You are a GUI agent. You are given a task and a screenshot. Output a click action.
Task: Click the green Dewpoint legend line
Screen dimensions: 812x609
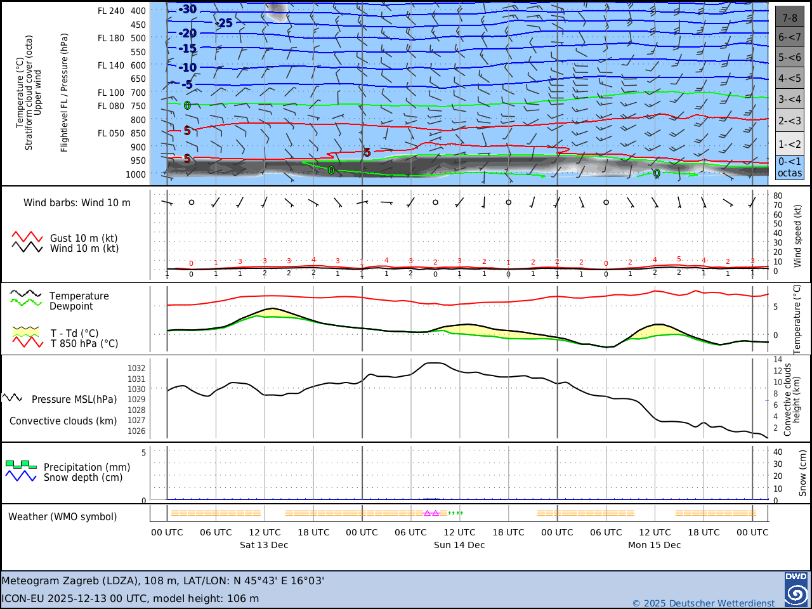[26, 303]
